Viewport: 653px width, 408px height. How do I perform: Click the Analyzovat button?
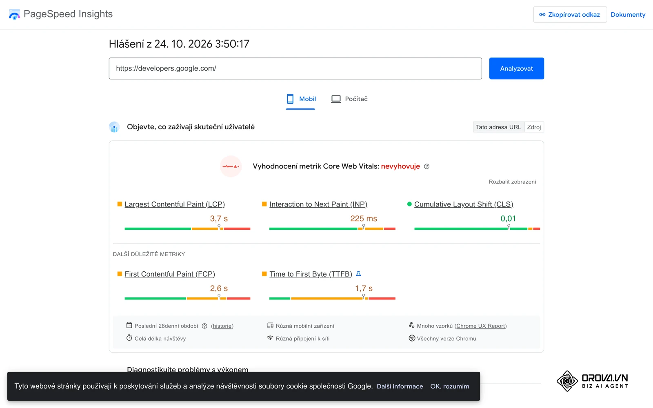tap(517, 69)
